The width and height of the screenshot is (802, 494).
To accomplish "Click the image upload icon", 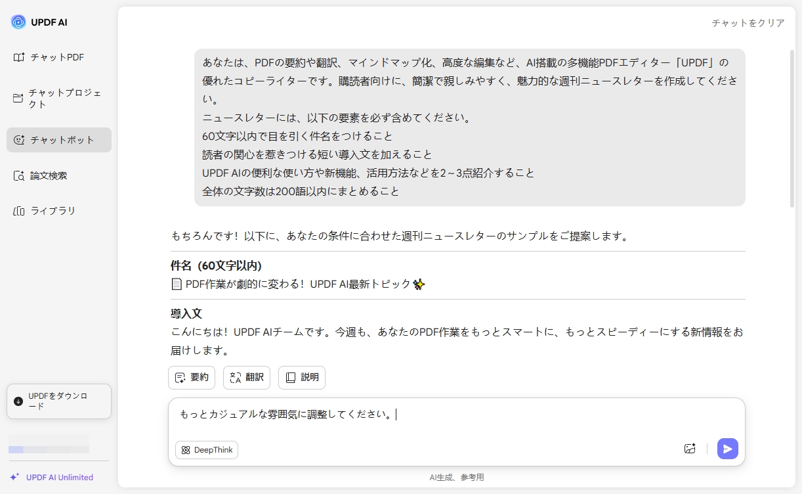I will [x=690, y=449].
